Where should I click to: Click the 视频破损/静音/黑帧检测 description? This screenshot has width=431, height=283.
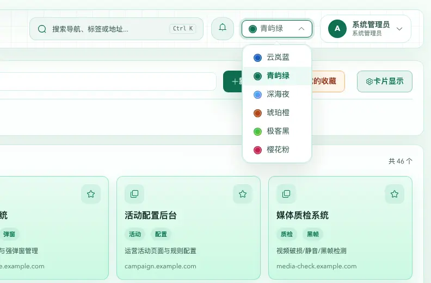pos(311,251)
